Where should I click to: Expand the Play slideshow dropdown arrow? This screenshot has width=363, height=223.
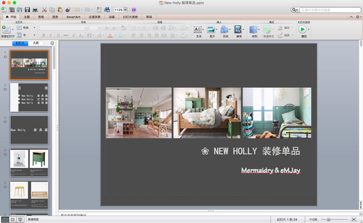pos(309,30)
